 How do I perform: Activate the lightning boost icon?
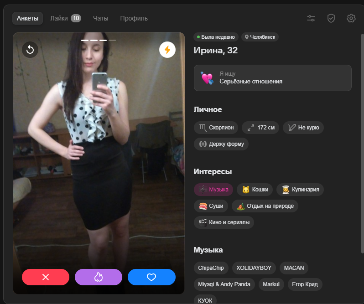[167, 50]
